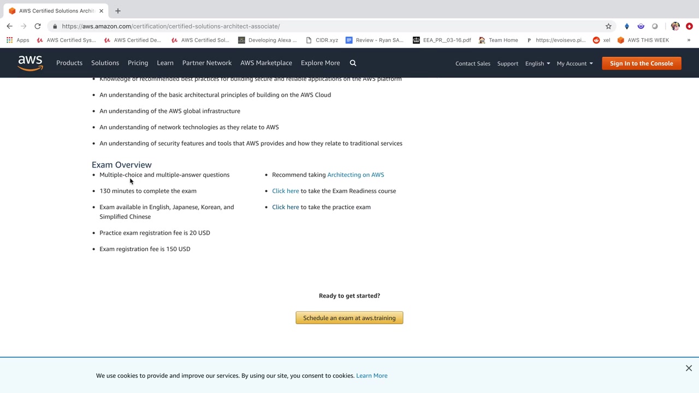The width and height of the screenshot is (699, 393).
Task: Open the blue diamond Ethereum extension
Action: (627, 26)
